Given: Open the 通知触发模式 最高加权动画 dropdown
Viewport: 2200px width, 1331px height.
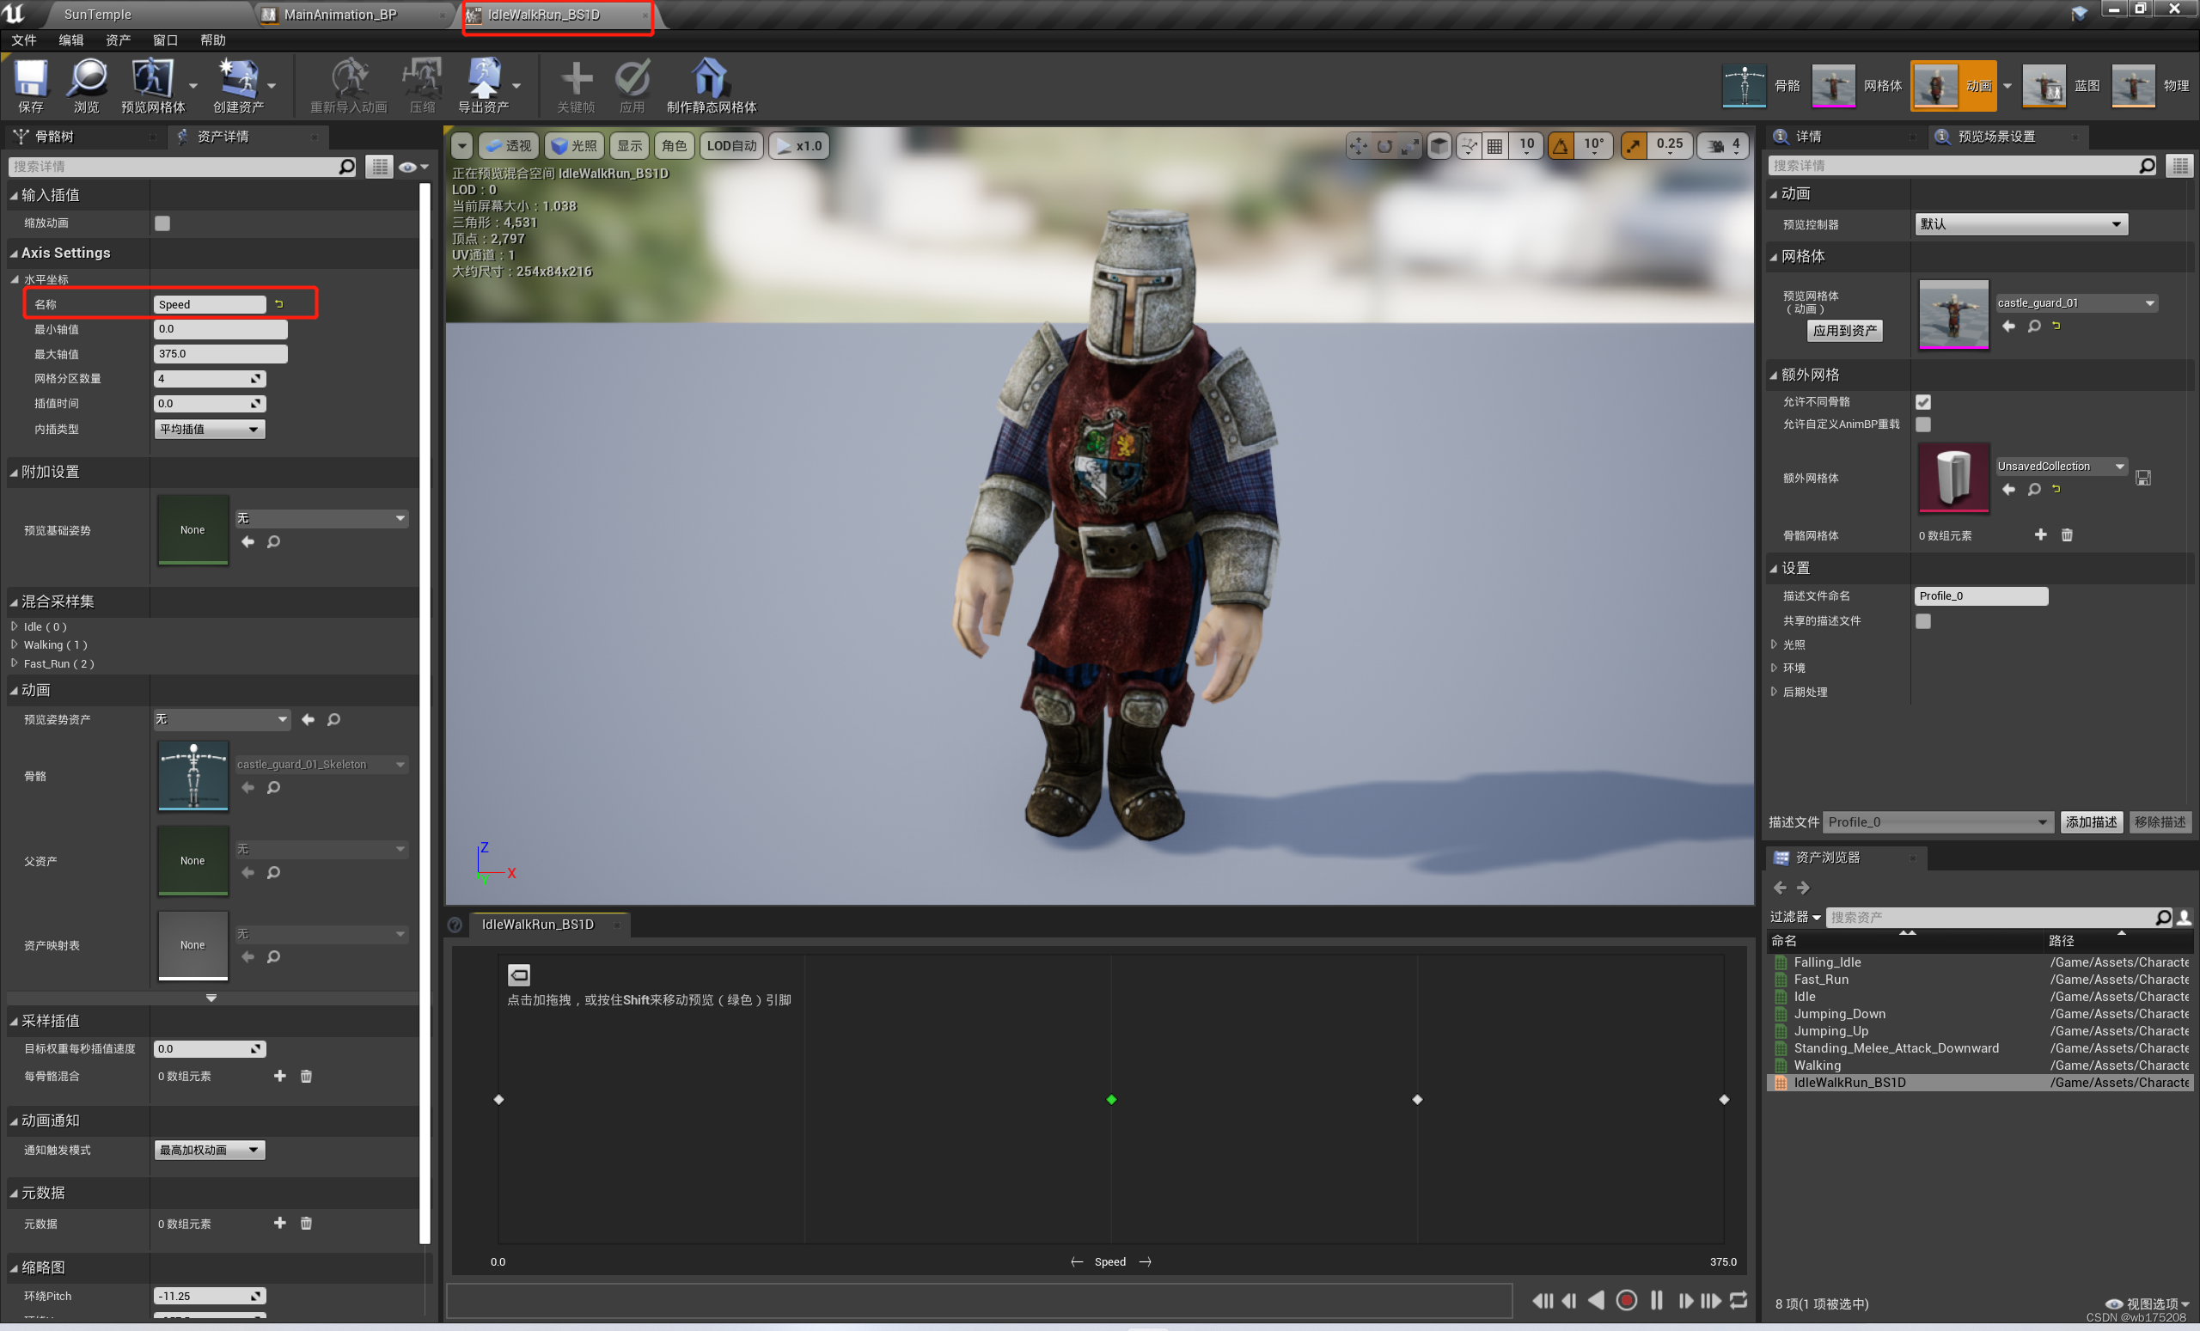Looking at the screenshot, I should click(x=210, y=1150).
